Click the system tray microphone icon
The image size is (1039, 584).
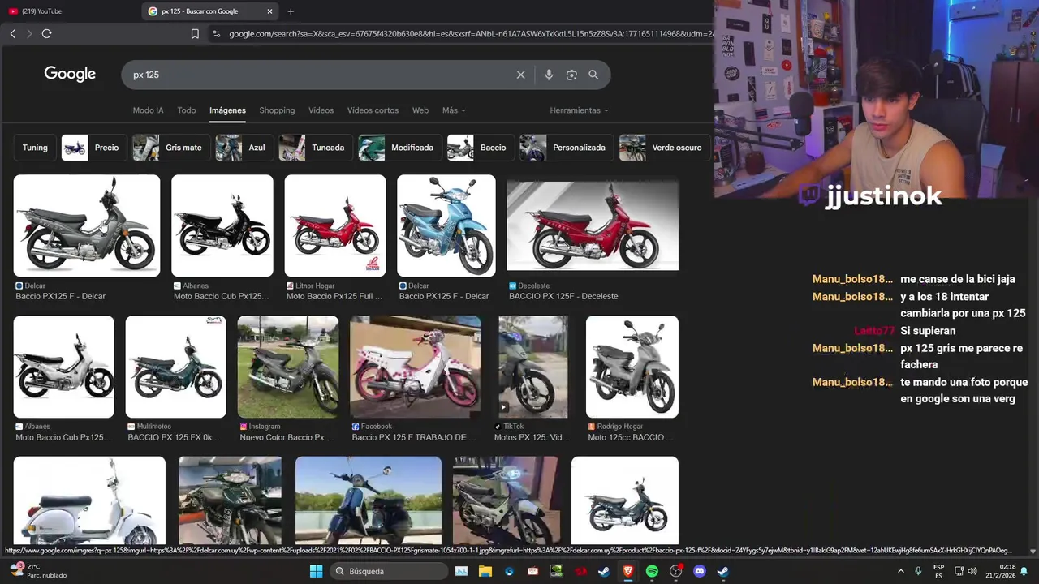click(918, 571)
